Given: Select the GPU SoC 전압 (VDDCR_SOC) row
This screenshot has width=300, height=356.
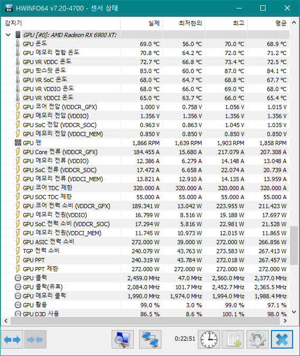Looking at the screenshot, I should 146,125.
